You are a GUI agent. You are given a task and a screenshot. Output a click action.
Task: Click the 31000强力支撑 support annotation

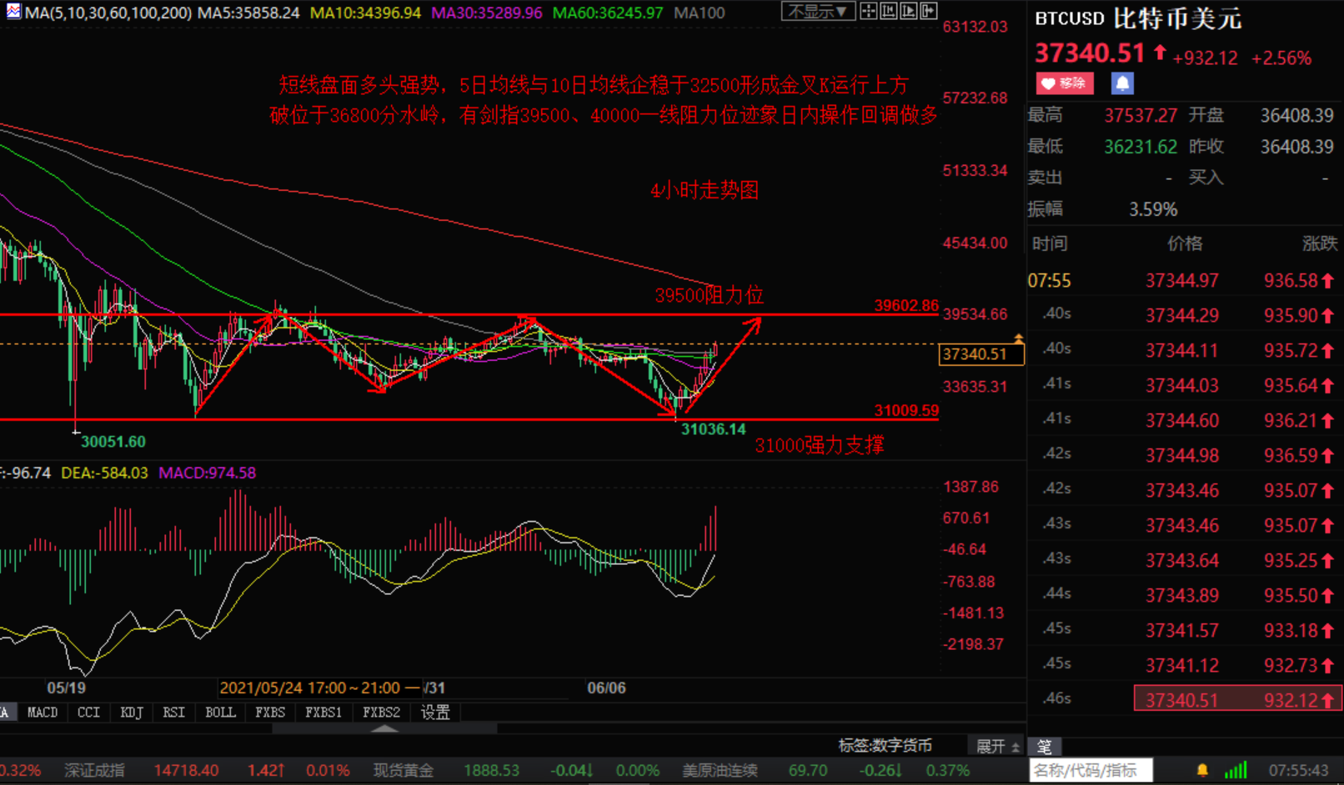click(x=820, y=445)
